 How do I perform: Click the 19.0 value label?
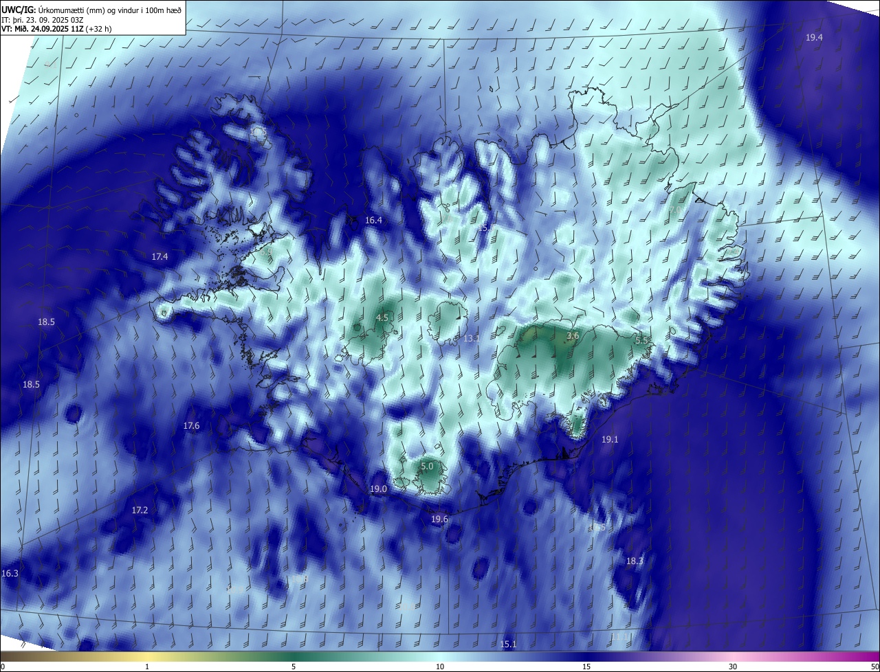pos(378,489)
